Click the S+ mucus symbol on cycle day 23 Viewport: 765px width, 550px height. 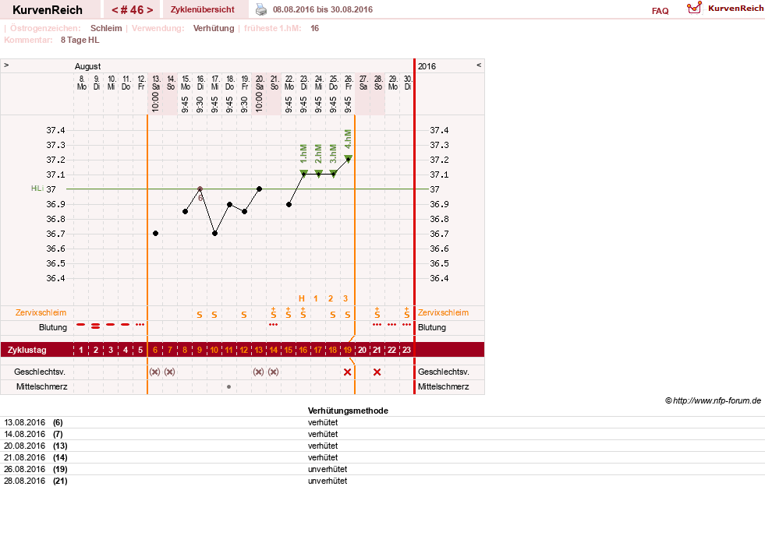407,313
